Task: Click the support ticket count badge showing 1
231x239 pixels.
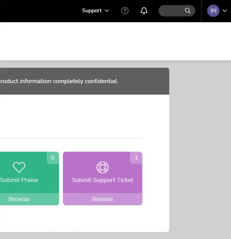Action: pos(136,158)
